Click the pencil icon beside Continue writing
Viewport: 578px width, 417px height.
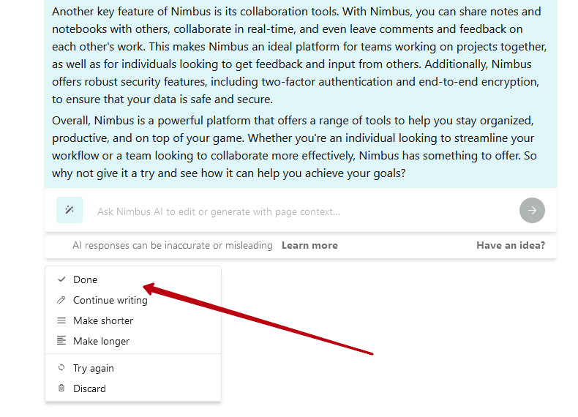click(61, 300)
